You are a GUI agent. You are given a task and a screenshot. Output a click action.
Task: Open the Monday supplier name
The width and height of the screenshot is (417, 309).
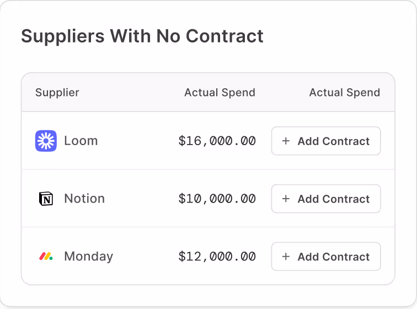point(89,257)
